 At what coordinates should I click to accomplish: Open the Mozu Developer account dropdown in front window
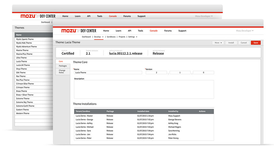pyautogui.click(x=245, y=31)
